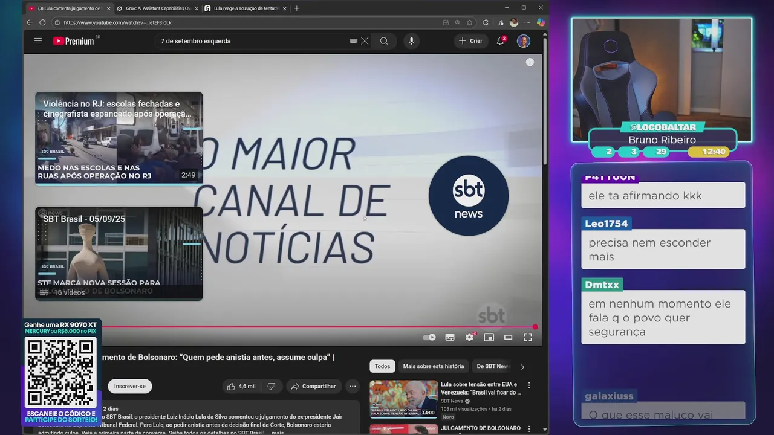Dislike the video
The width and height of the screenshot is (774, 435).
click(272, 386)
